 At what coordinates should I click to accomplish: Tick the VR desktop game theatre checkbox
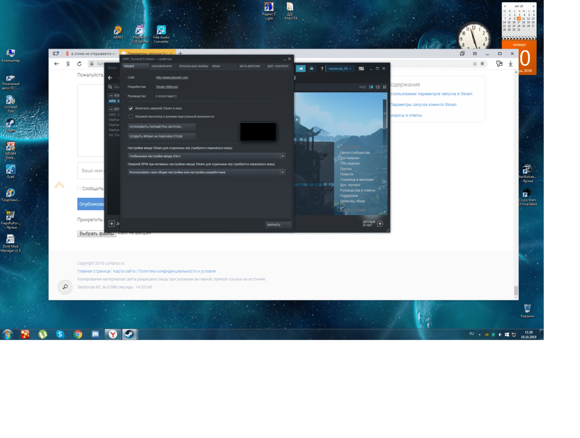(x=130, y=117)
